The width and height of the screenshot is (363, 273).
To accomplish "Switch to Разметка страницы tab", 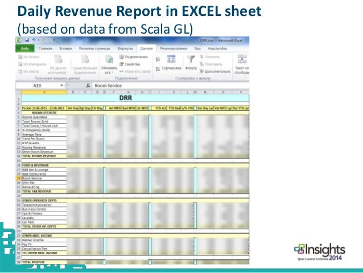I will tap(94, 48).
